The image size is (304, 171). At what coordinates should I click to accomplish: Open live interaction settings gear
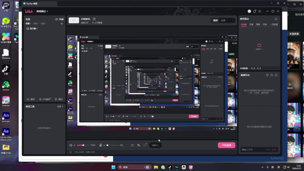(x=272, y=75)
